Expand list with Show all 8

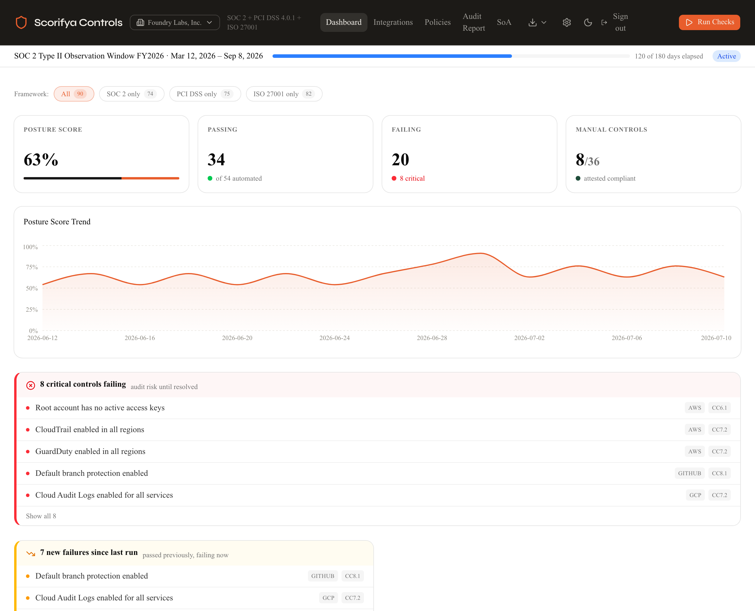pos(41,516)
